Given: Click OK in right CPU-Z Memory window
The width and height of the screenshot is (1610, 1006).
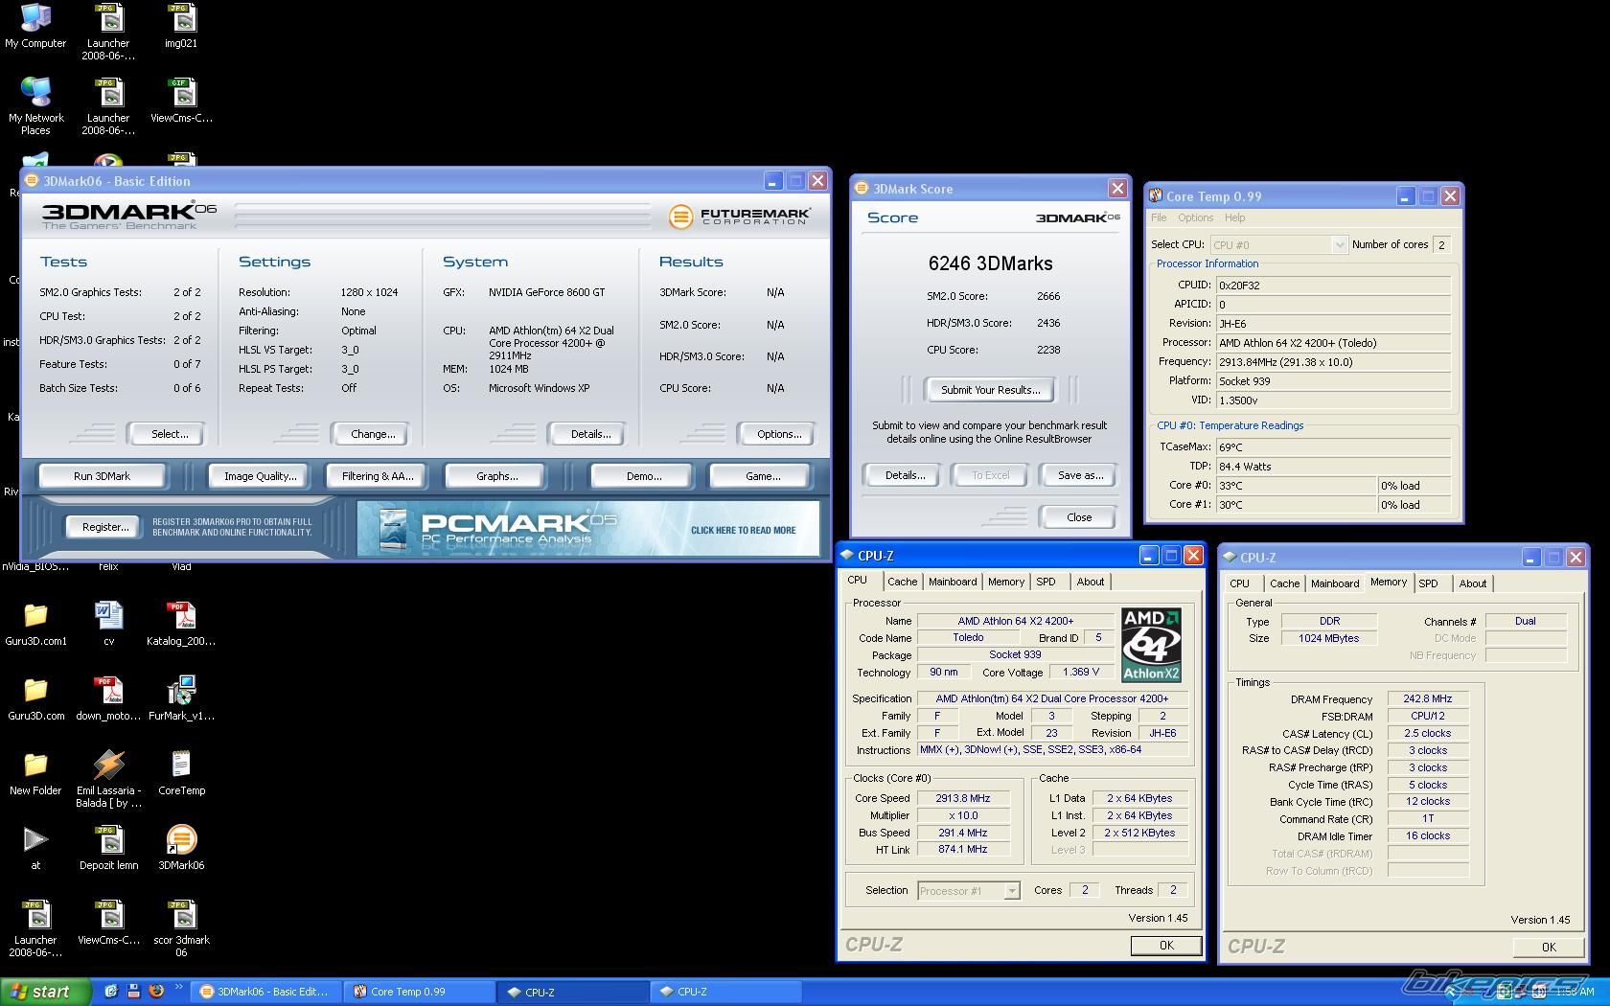Looking at the screenshot, I should 1549,947.
